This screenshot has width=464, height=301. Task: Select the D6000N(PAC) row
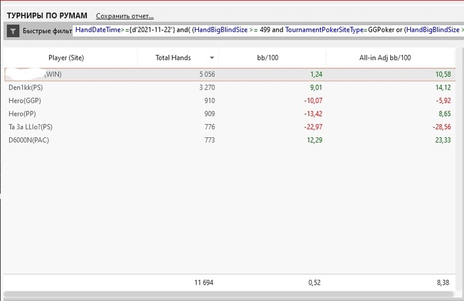point(229,140)
